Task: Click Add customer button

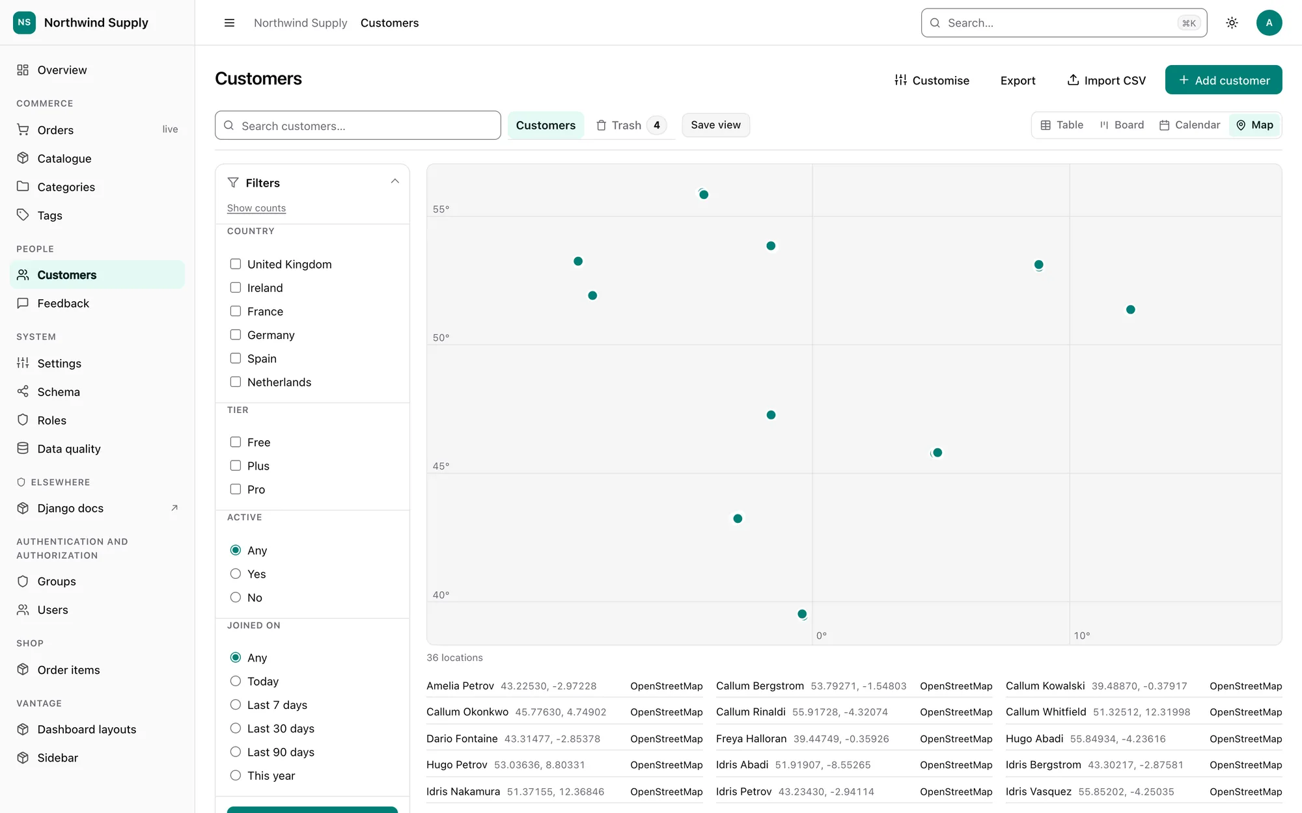Action: click(1223, 80)
